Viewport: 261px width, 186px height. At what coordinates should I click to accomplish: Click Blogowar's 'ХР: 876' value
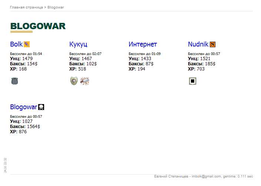[x=18, y=132]
